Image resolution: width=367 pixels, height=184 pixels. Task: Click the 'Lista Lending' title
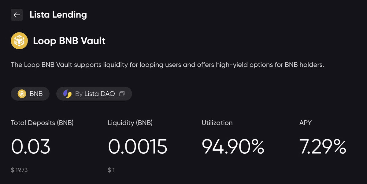[58, 14]
